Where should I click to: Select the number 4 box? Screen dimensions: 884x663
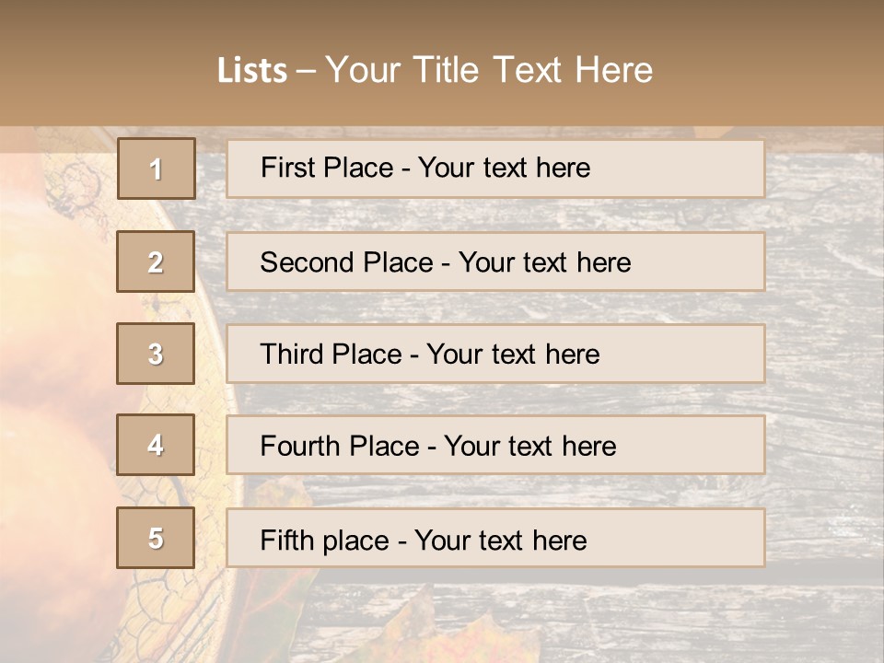[x=156, y=445]
